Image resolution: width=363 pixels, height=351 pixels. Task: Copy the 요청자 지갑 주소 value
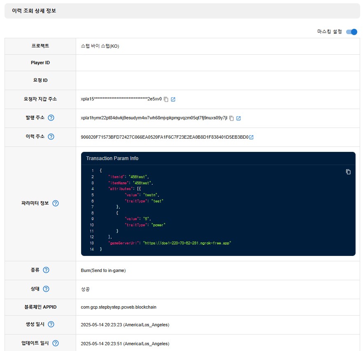pos(166,99)
